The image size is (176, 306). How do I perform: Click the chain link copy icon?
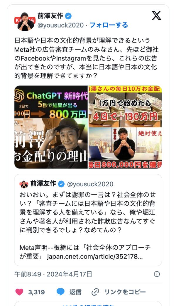click(95, 292)
